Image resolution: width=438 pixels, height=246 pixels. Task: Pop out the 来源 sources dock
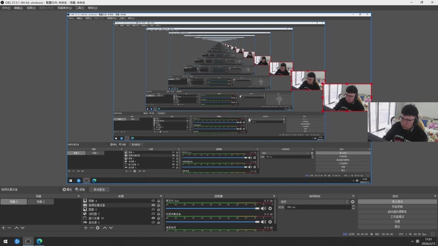coord(161,196)
